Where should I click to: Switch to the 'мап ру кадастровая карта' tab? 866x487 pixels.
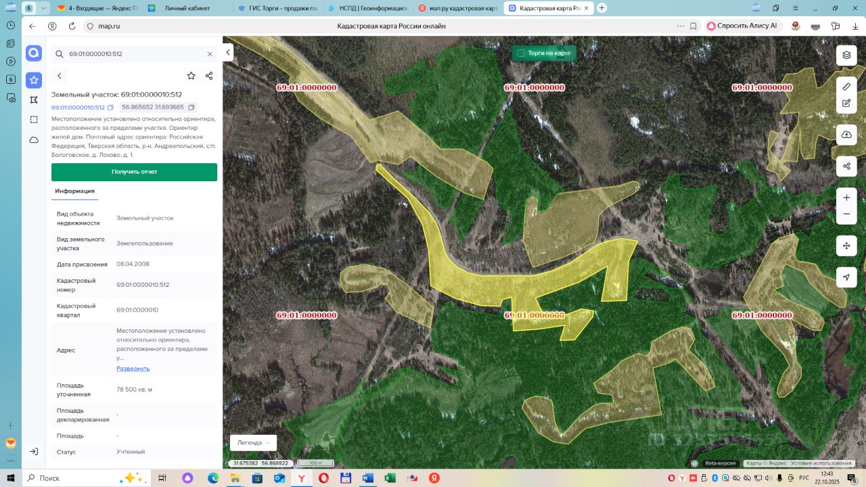coord(457,8)
